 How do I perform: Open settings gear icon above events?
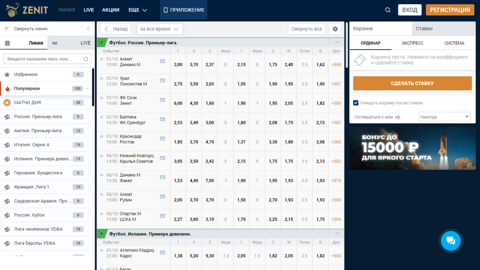(335, 29)
